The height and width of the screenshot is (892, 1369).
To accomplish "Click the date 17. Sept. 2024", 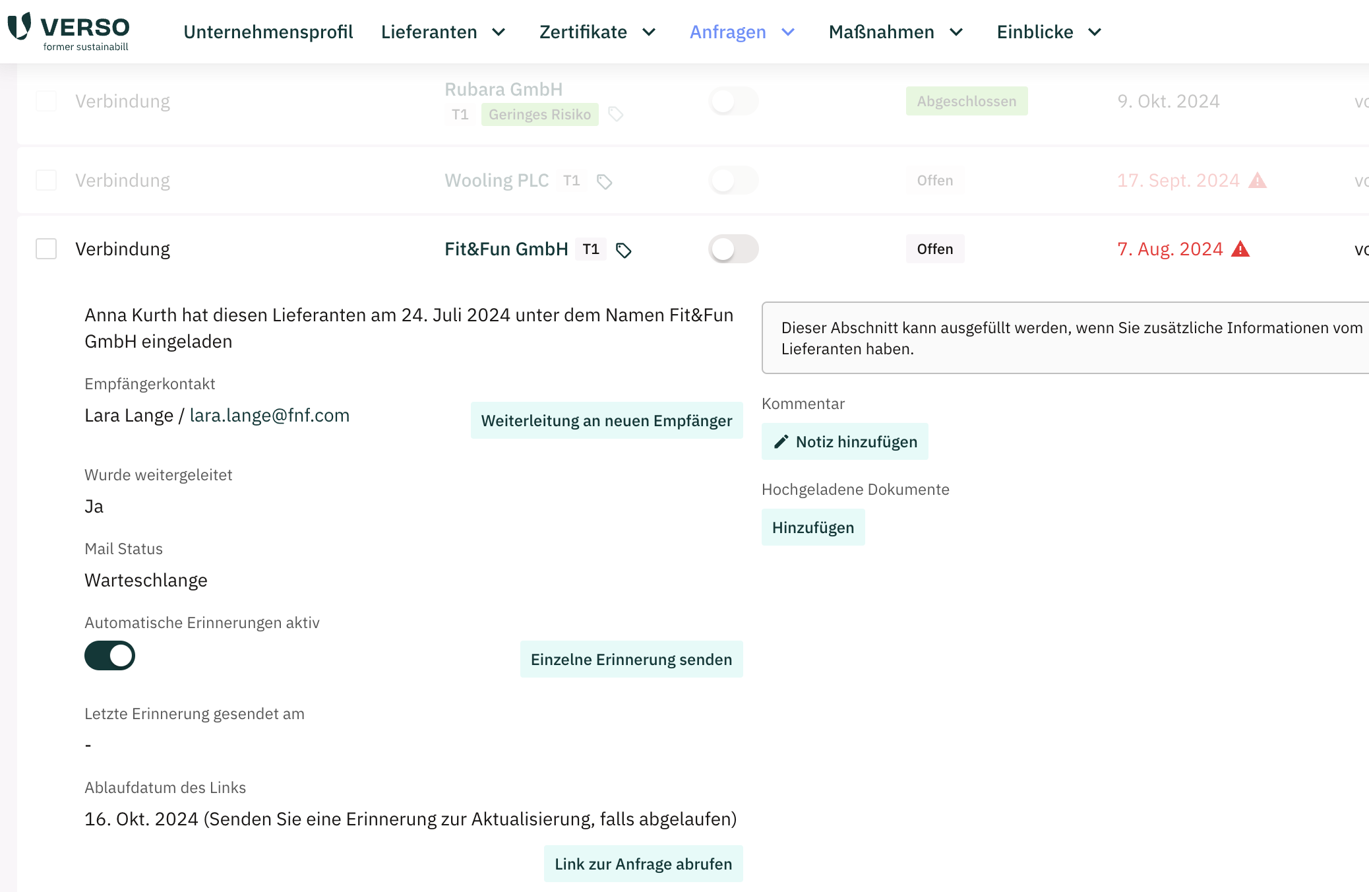I will pos(1178,180).
